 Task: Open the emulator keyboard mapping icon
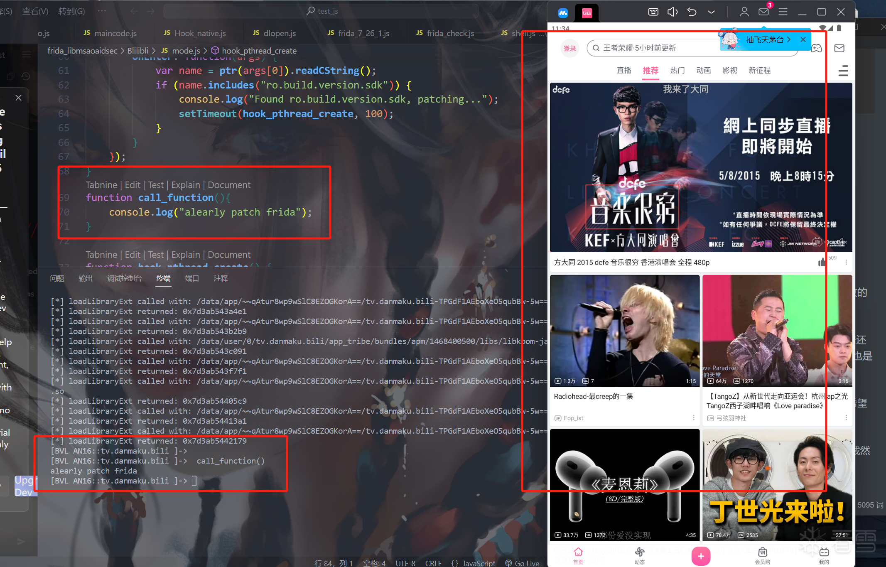(653, 12)
